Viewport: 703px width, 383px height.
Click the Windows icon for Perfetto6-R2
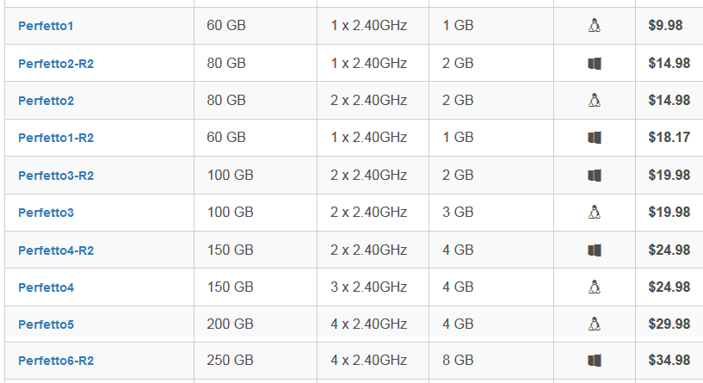pyautogui.click(x=595, y=360)
